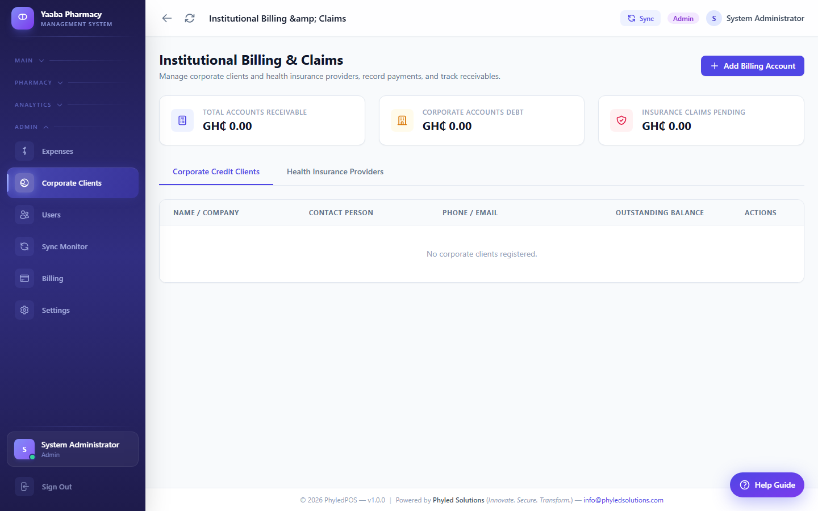This screenshot has width=818, height=511.
Task: Switch to Health Insurance Providers tab
Action: point(335,171)
